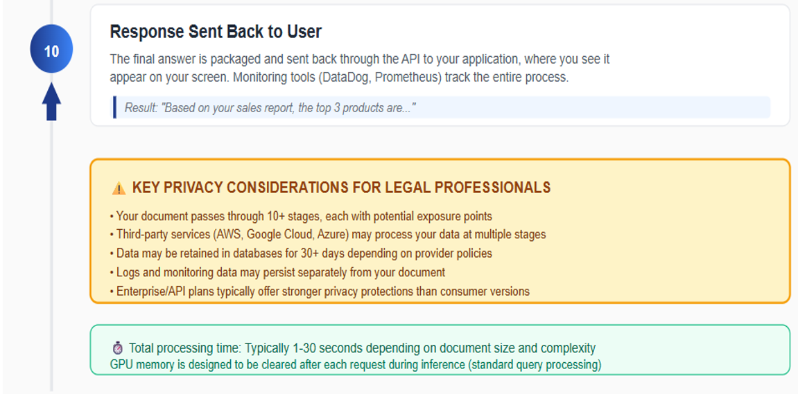The height and width of the screenshot is (394, 798).
Task: Click the Enterprise/API plans bullet
Action: 320,292
